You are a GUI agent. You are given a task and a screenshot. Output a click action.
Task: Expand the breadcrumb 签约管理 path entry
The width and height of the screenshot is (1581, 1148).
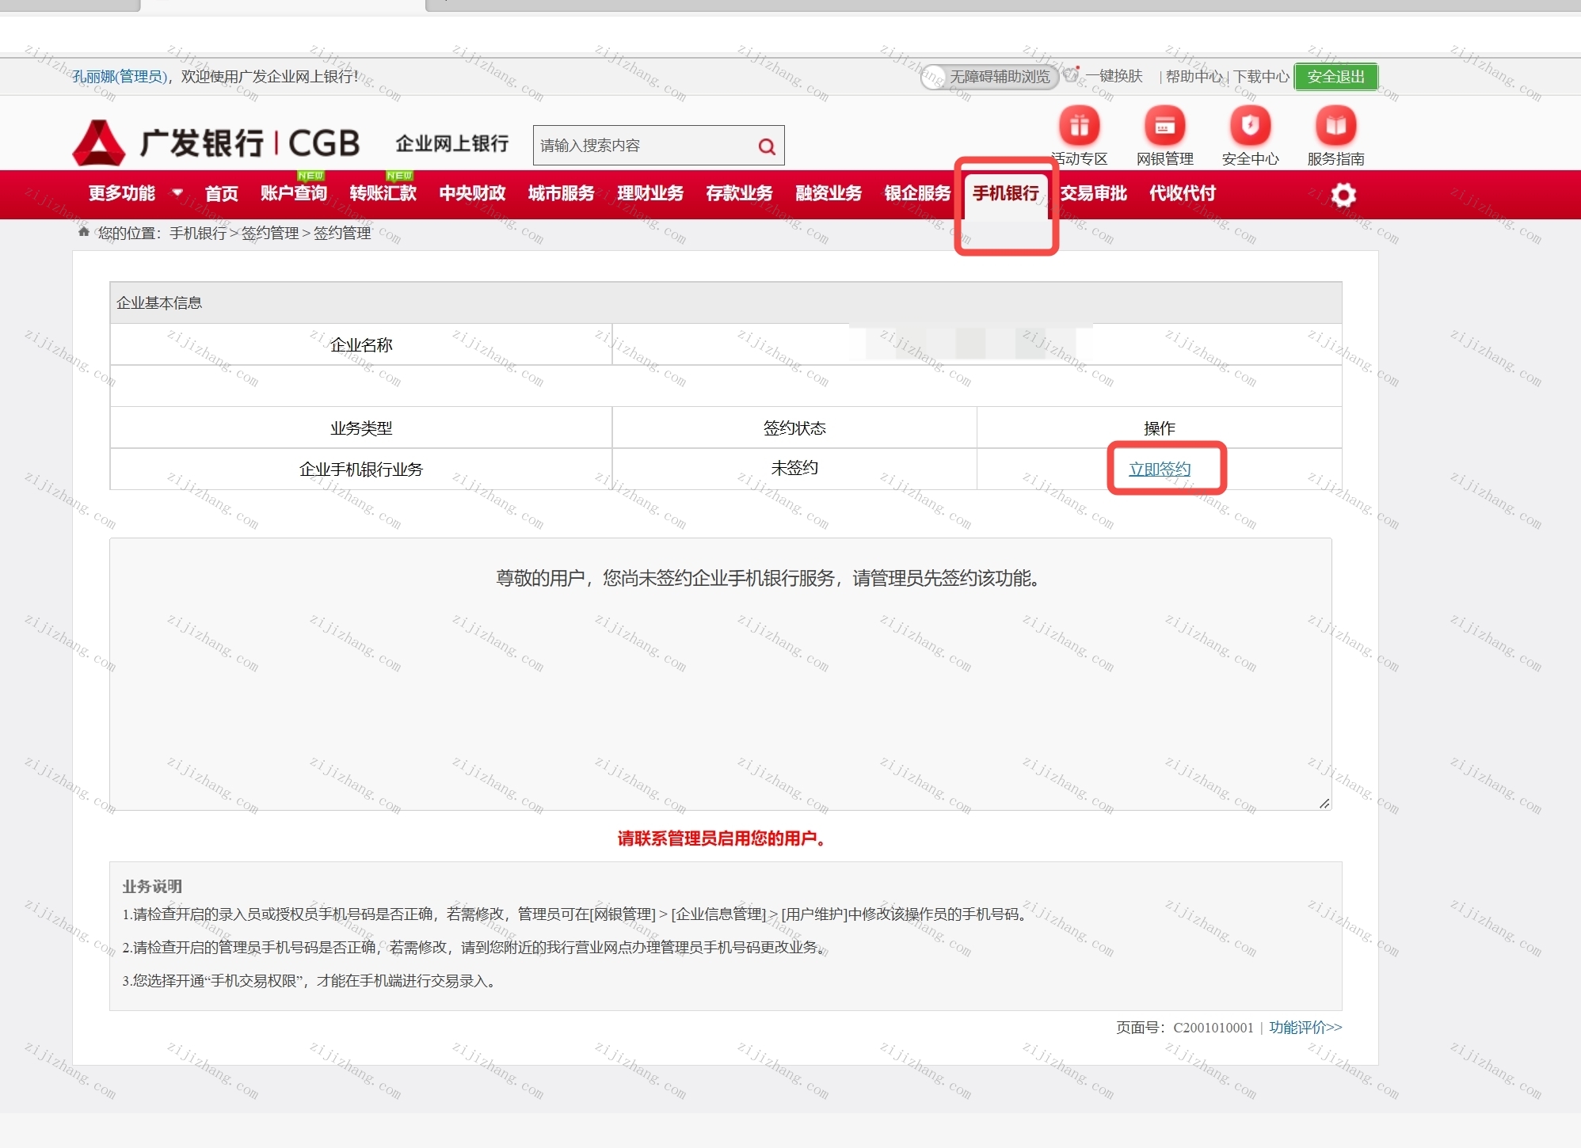tap(269, 233)
